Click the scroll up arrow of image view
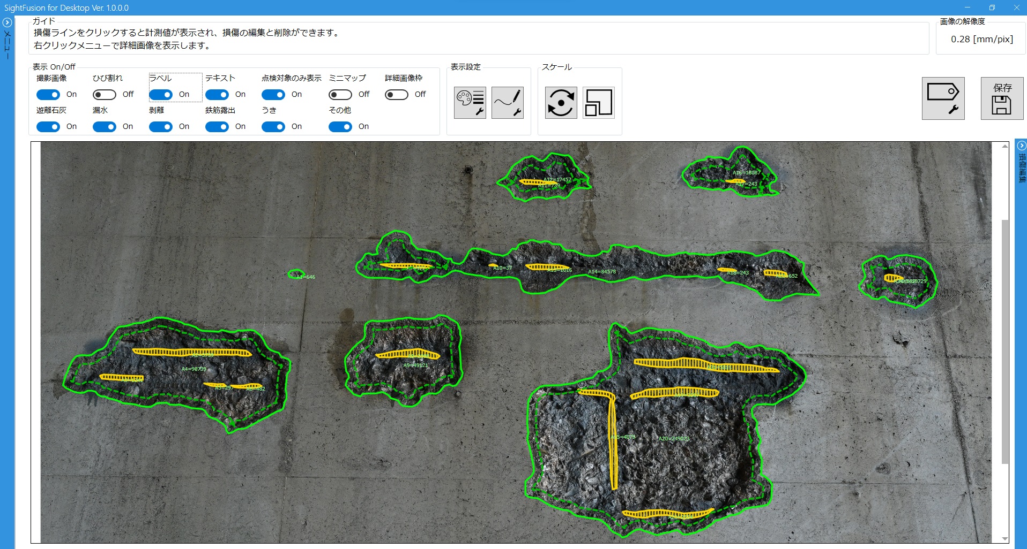The image size is (1027, 549). (x=1005, y=146)
